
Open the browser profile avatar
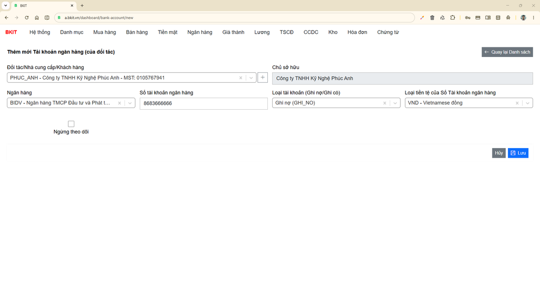pyautogui.click(x=524, y=17)
